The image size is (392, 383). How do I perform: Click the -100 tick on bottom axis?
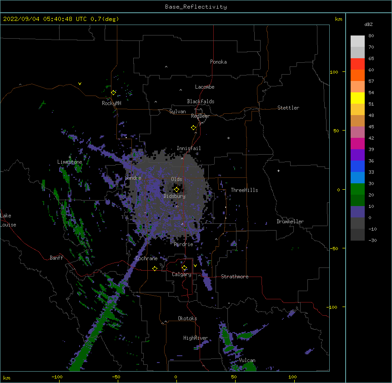[57, 377]
